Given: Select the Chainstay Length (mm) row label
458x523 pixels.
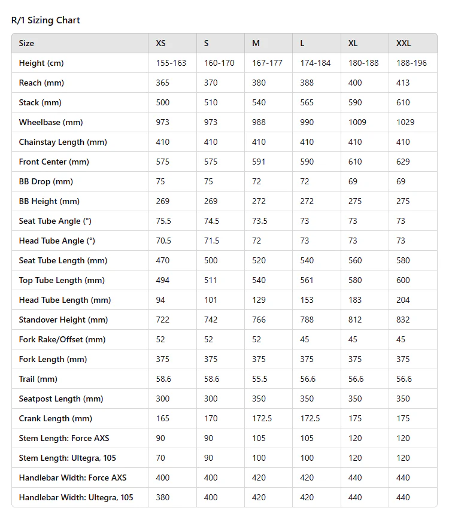Looking at the screenshot, I should pyautogui.click(x=63, y=142).
